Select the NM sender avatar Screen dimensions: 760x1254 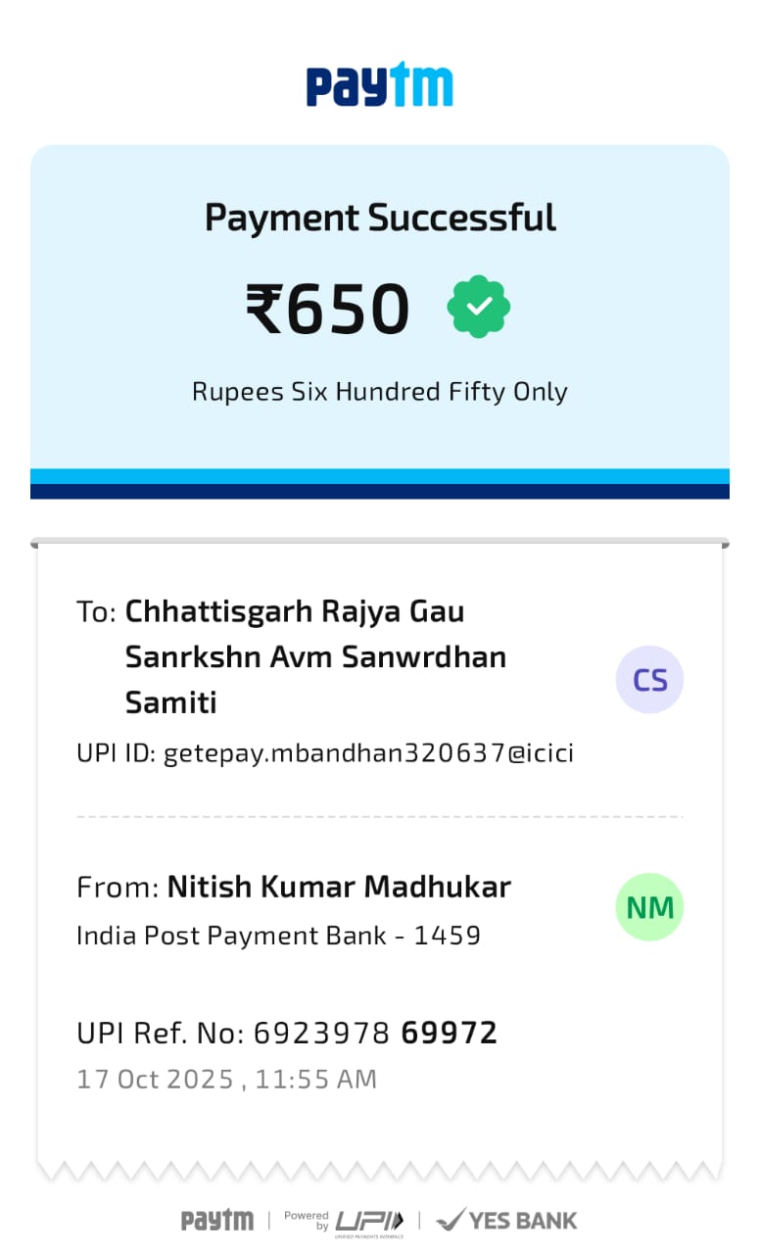click(x=649, y=907)
